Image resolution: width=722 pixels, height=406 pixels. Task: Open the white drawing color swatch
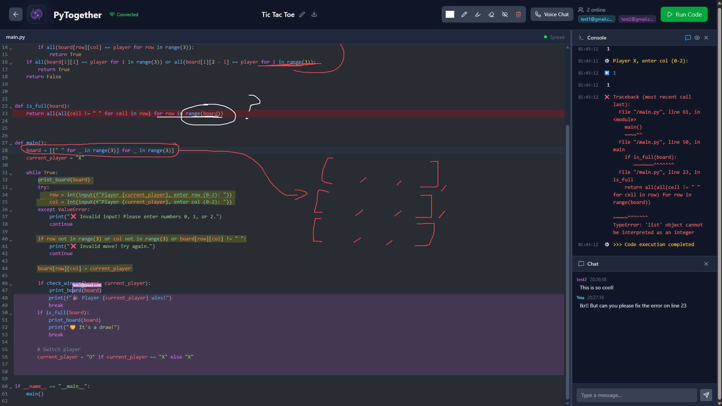tap(450, 14)
